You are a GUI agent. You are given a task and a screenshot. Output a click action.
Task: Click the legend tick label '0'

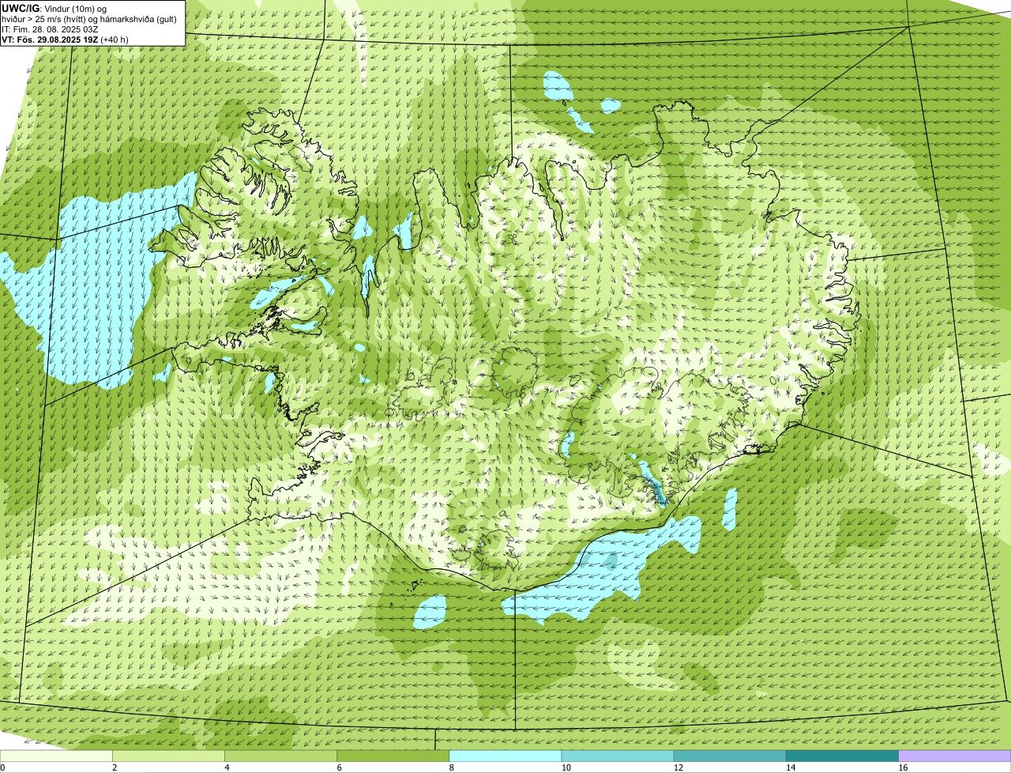(3, 767)
